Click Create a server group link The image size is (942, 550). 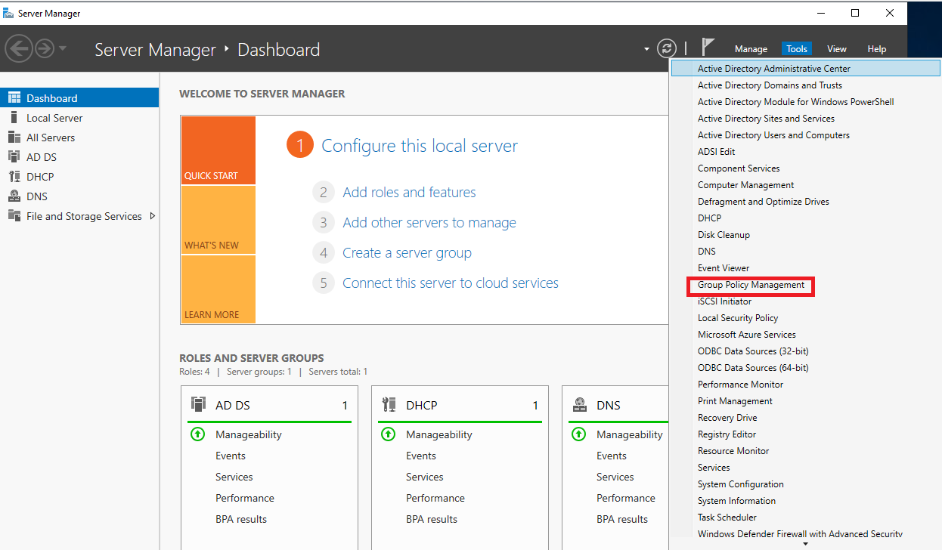(407, 252)
